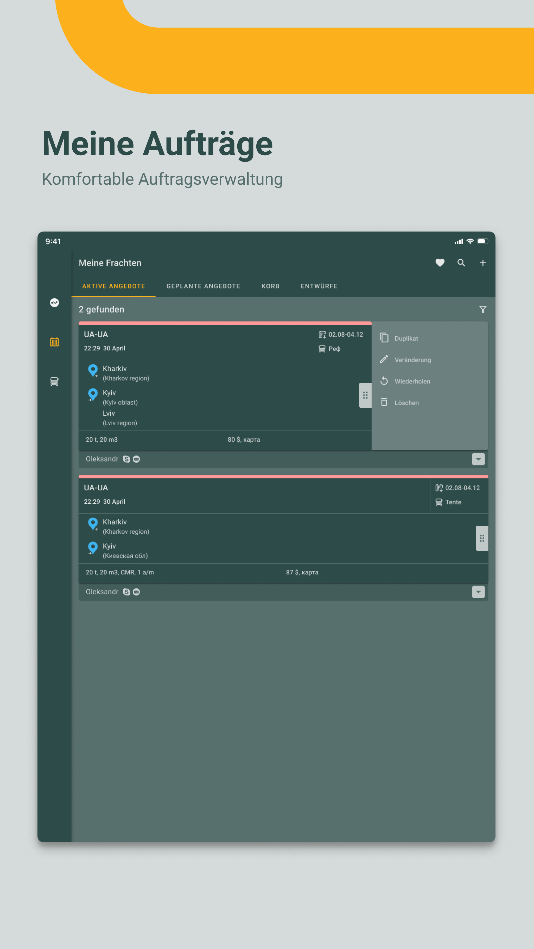Switch to the Geplante Angebote tab
This screenshot has width=534, height=949.
point(203,286)
